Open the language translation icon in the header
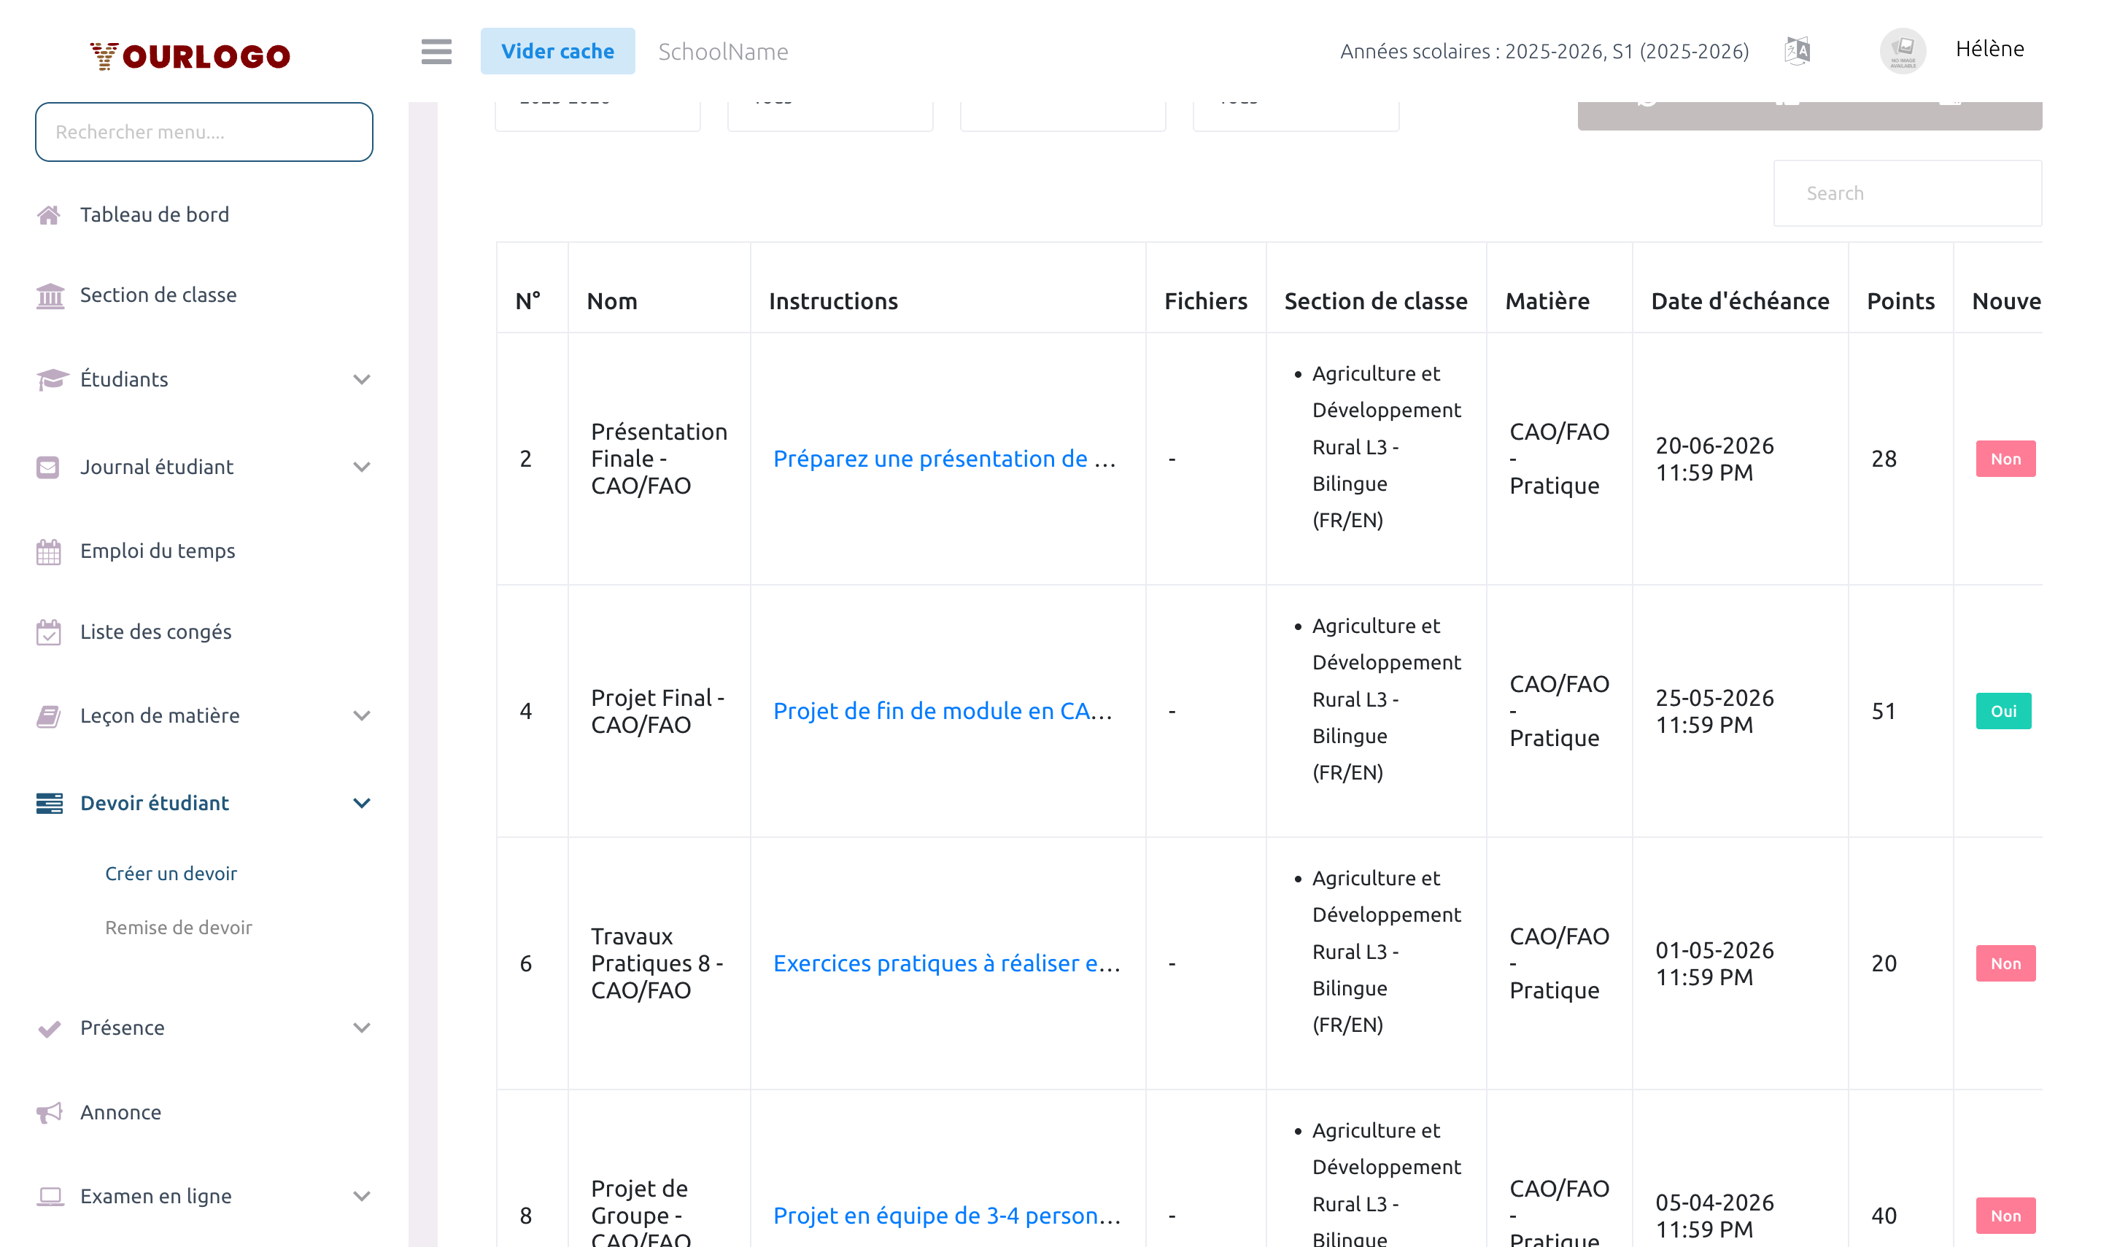 click(x=1797, y=50)
